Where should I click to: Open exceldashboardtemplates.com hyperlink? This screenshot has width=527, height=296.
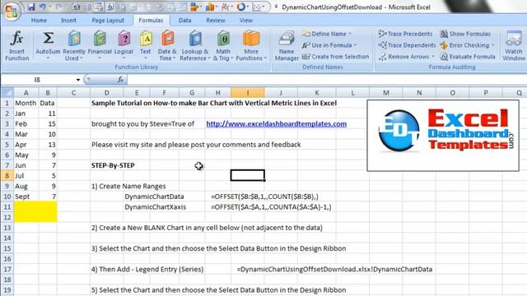tap(277, 124)
